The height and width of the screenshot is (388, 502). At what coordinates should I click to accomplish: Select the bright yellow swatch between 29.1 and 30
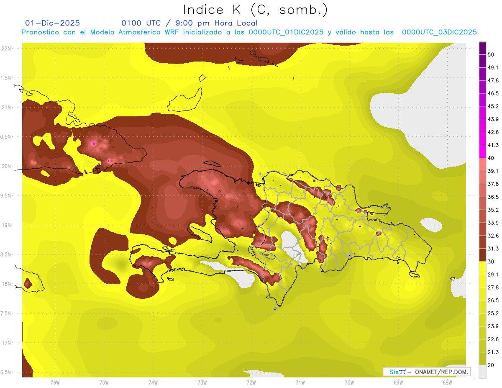click(x=482, y=268)
